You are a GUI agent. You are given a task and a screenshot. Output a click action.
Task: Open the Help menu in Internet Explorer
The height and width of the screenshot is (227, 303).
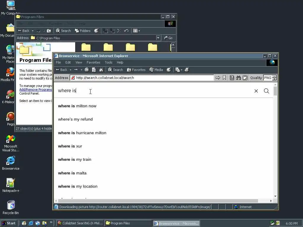point(120,63)
